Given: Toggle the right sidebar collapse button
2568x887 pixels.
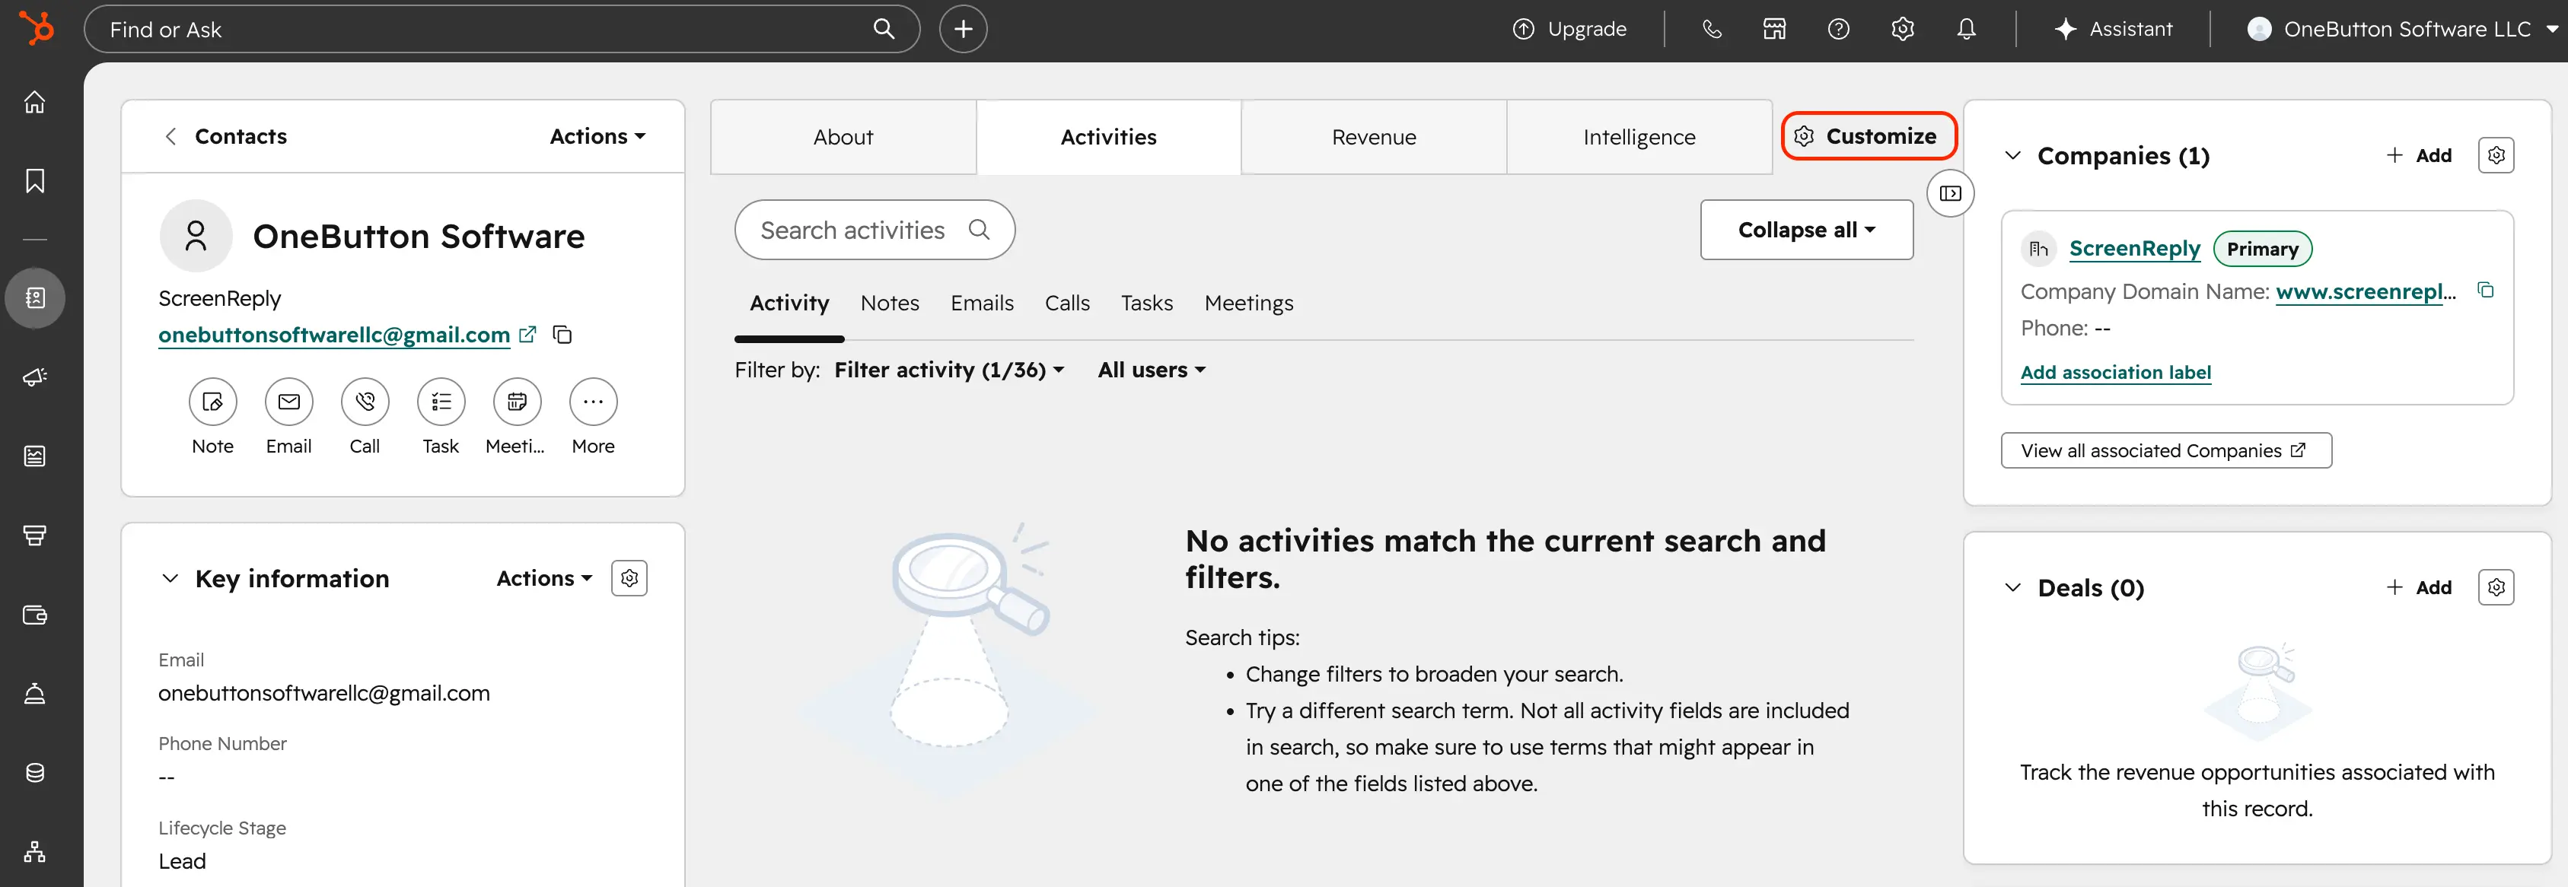Looking at the screenshot, I should pos(1950,193).
